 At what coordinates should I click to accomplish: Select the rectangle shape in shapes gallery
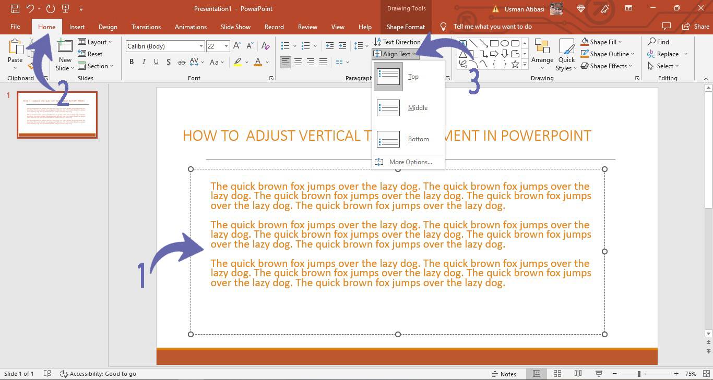[x=494, y=43]
